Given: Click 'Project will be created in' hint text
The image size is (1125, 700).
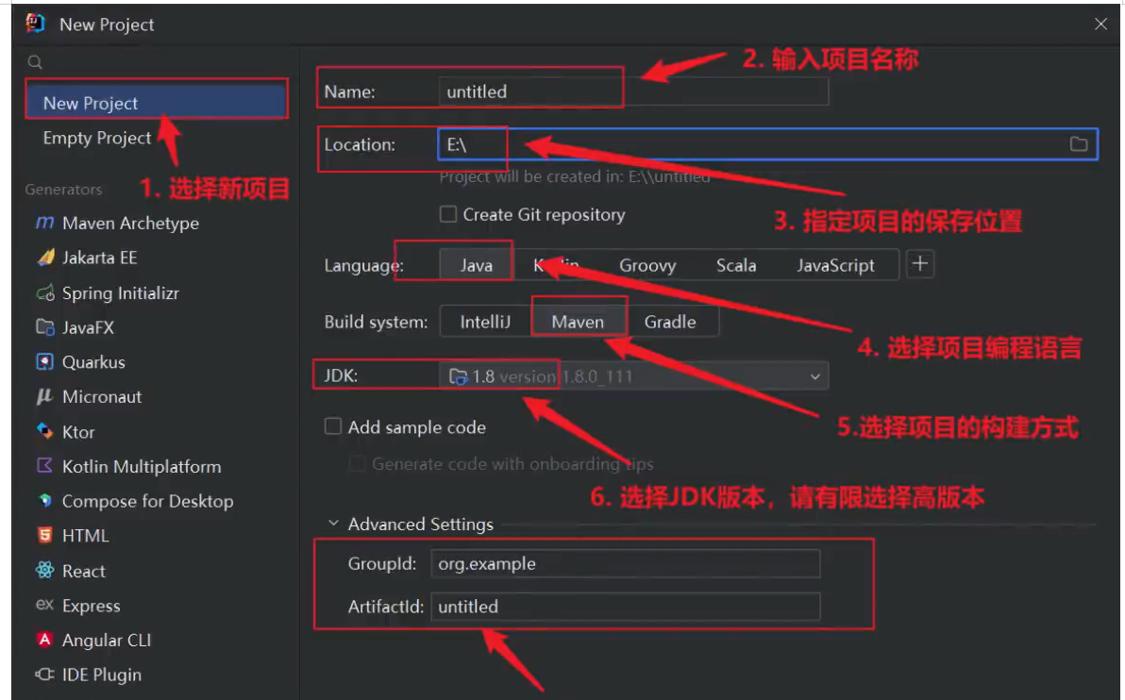Looking at the screenshot, I should [574, 176].
